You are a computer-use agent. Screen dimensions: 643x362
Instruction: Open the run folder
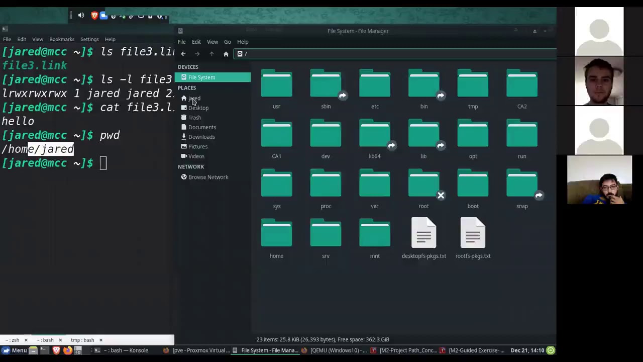click(522, 139)
